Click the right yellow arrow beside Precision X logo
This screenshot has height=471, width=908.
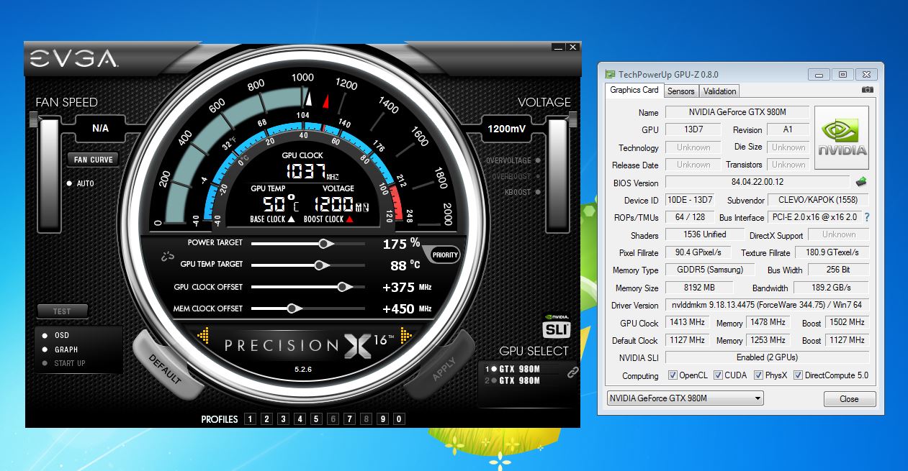coord(407,334)
